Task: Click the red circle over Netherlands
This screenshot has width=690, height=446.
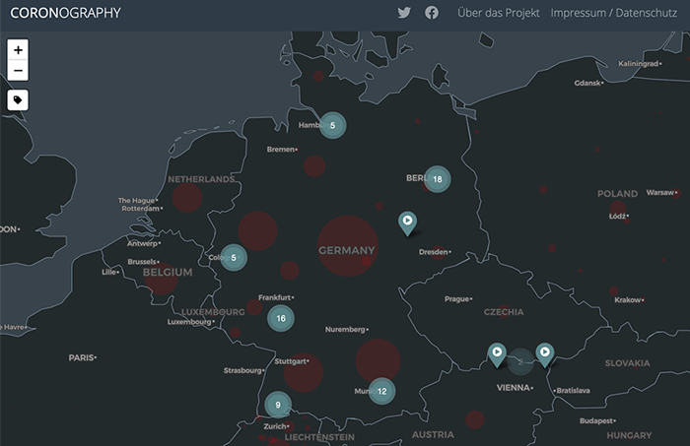Action: (x=187, y=198)
